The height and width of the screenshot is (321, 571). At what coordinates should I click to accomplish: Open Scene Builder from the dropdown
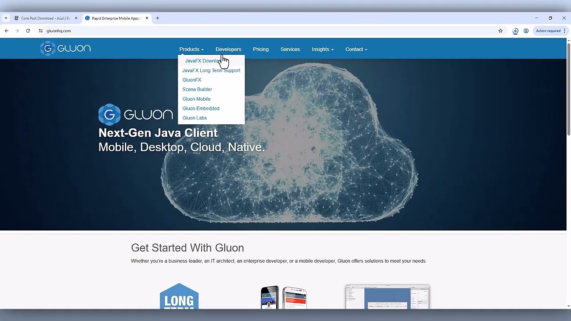197,90
